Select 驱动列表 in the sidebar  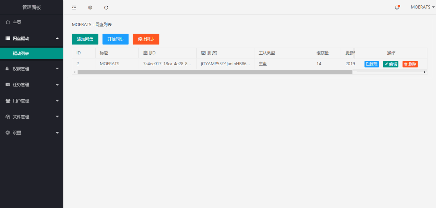[21, 54]
